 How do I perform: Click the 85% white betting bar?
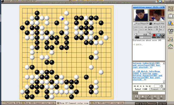pos(143,35)
